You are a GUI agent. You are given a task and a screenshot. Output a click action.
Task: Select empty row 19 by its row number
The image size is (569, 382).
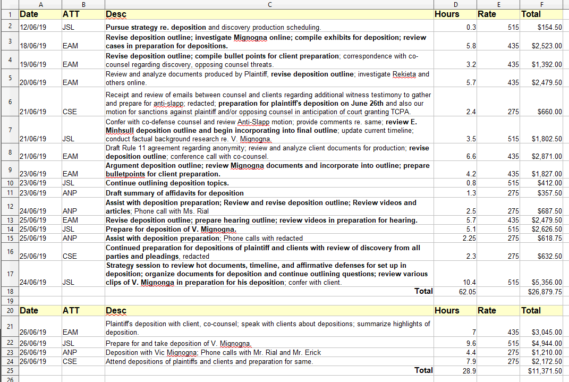10,301
